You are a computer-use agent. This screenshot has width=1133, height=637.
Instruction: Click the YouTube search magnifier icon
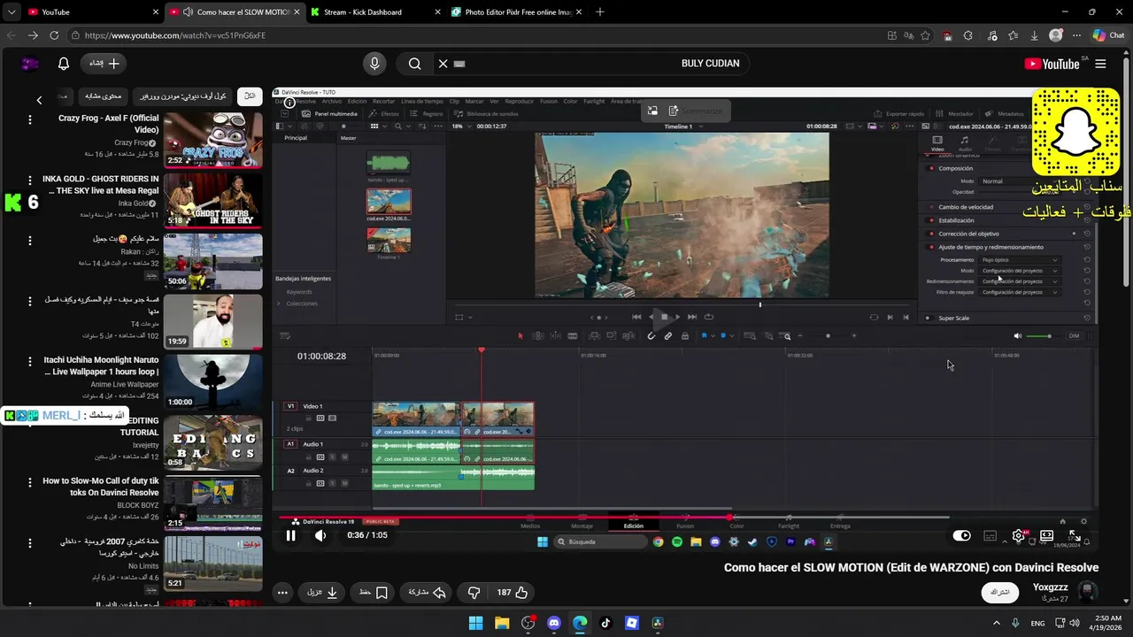(x=414, y=64)
